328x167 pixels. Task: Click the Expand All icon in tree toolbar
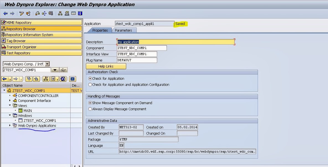tap(29, 79)
